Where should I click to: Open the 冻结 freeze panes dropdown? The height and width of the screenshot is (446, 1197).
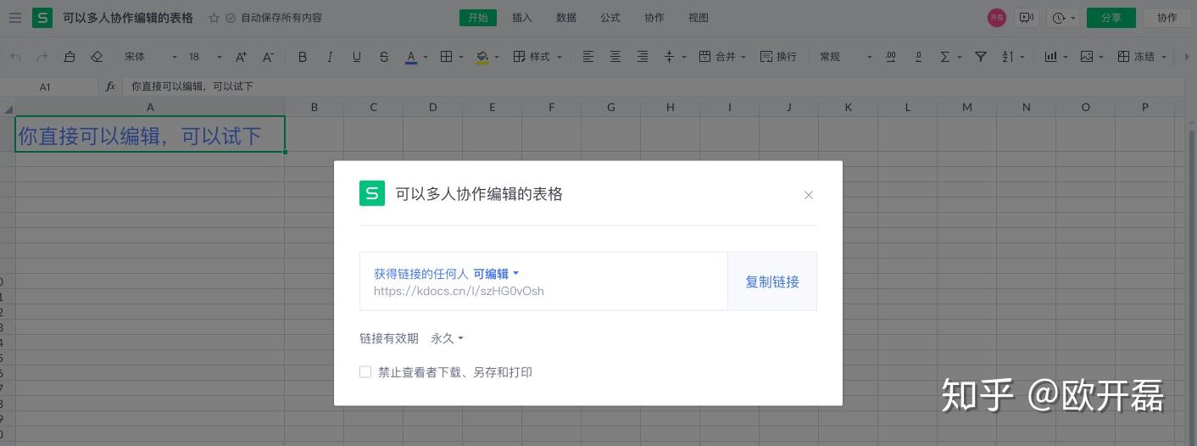click(x=1141, y=57)
